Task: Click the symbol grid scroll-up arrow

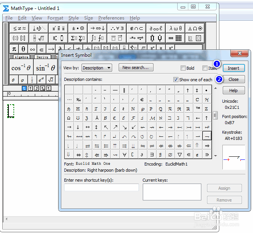Action: click(x=215, y=88)
